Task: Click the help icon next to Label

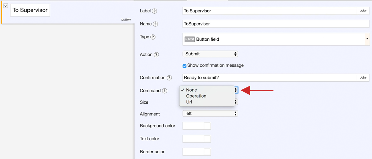Action: click(155, 11)
